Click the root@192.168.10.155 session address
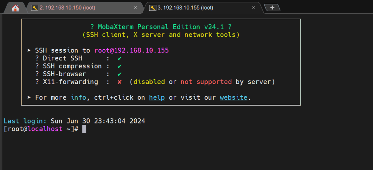This screenshot has width=373, height=170. pos(132,51)
